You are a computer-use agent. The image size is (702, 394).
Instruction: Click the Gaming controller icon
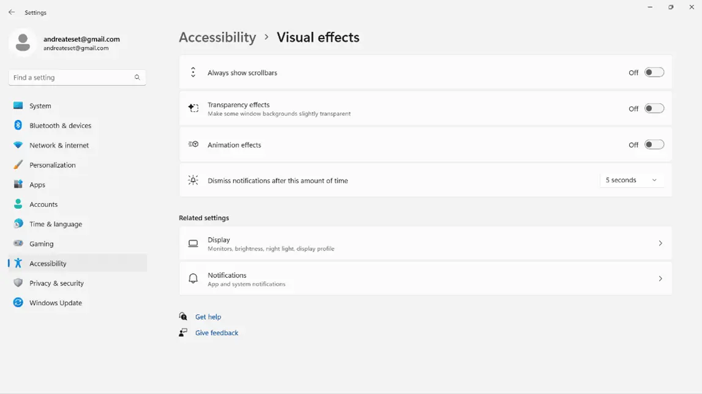point(18,243)
